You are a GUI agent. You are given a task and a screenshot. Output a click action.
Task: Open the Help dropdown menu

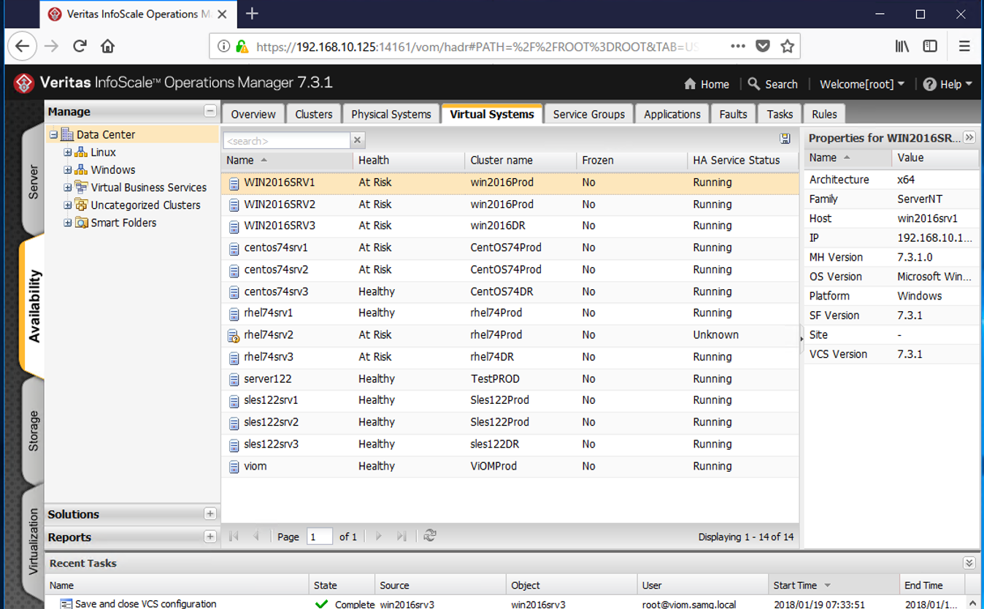tap(948, 84)
